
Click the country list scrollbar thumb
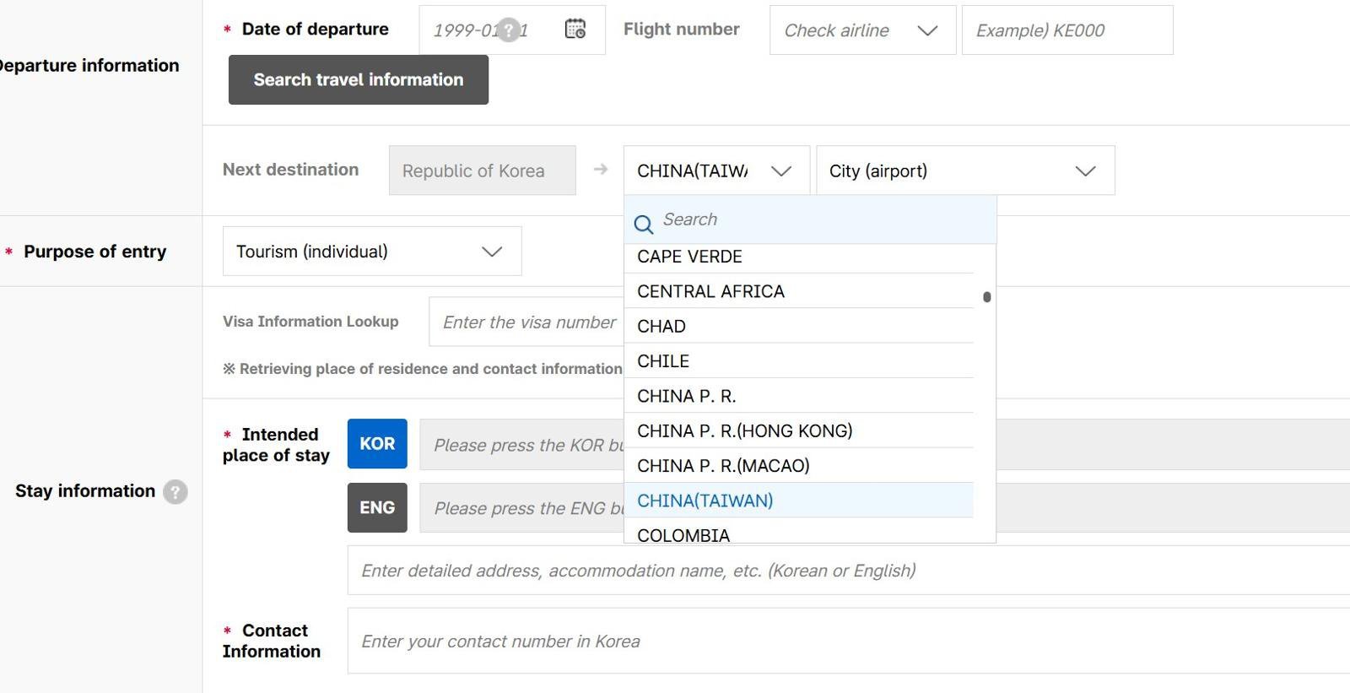click(986, 297)
